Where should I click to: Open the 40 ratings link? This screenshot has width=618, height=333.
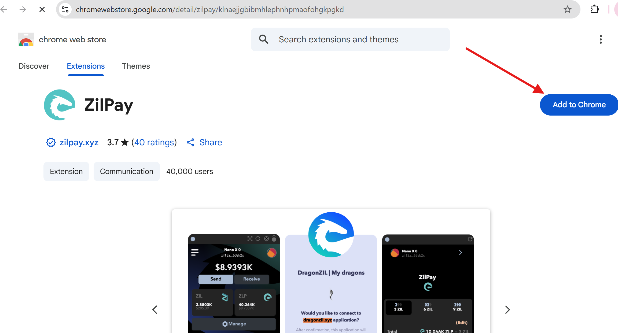pos(154,142)
